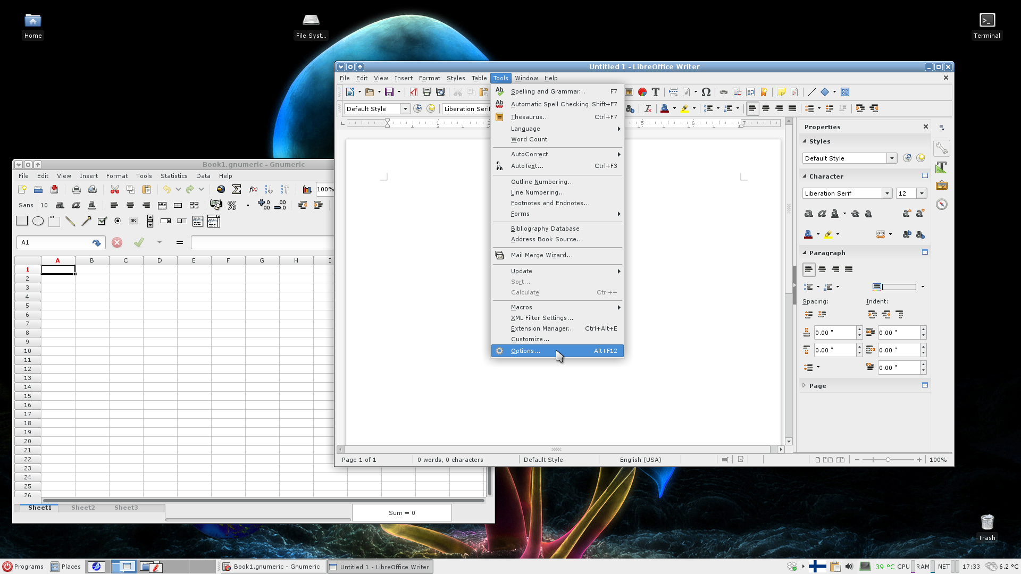Viewport: 1021px width, 574px height.
Task: Click the percent format icon
Action: tap(232, 205)
